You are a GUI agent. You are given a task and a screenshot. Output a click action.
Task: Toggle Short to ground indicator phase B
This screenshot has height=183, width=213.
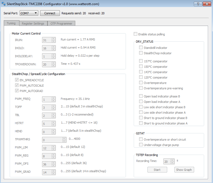[x=141, y=118]
